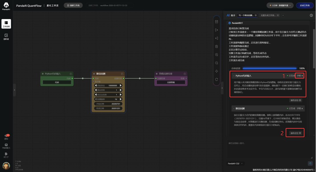
Task: Click the import arrow icon in canvas toolbar
Action: pyautogui.click(x=217, y=38)
